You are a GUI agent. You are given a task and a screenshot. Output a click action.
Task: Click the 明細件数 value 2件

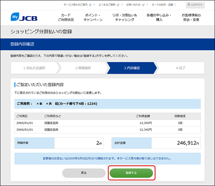coord(99,143)
